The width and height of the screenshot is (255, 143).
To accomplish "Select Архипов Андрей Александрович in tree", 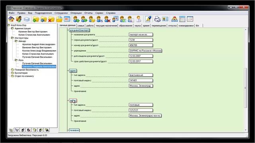I will [x=39, y=44].
